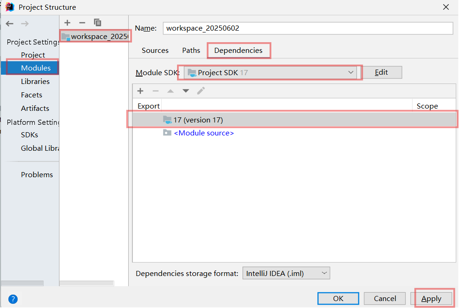Viewport: 459px width, 308px height.
Task: Add a new module with the plus icon
Action: [67, 23]
